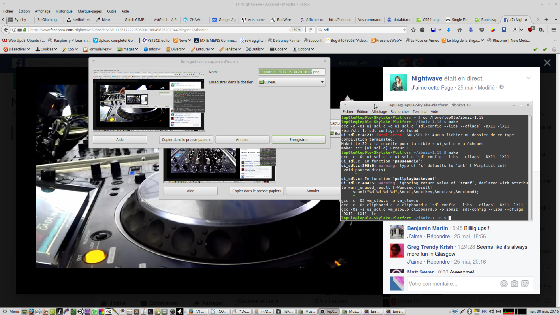Screen dimensions: 560x315
Task: Toggle J'aime cette Page for Nightwave
Action: [x=432, y=88]
